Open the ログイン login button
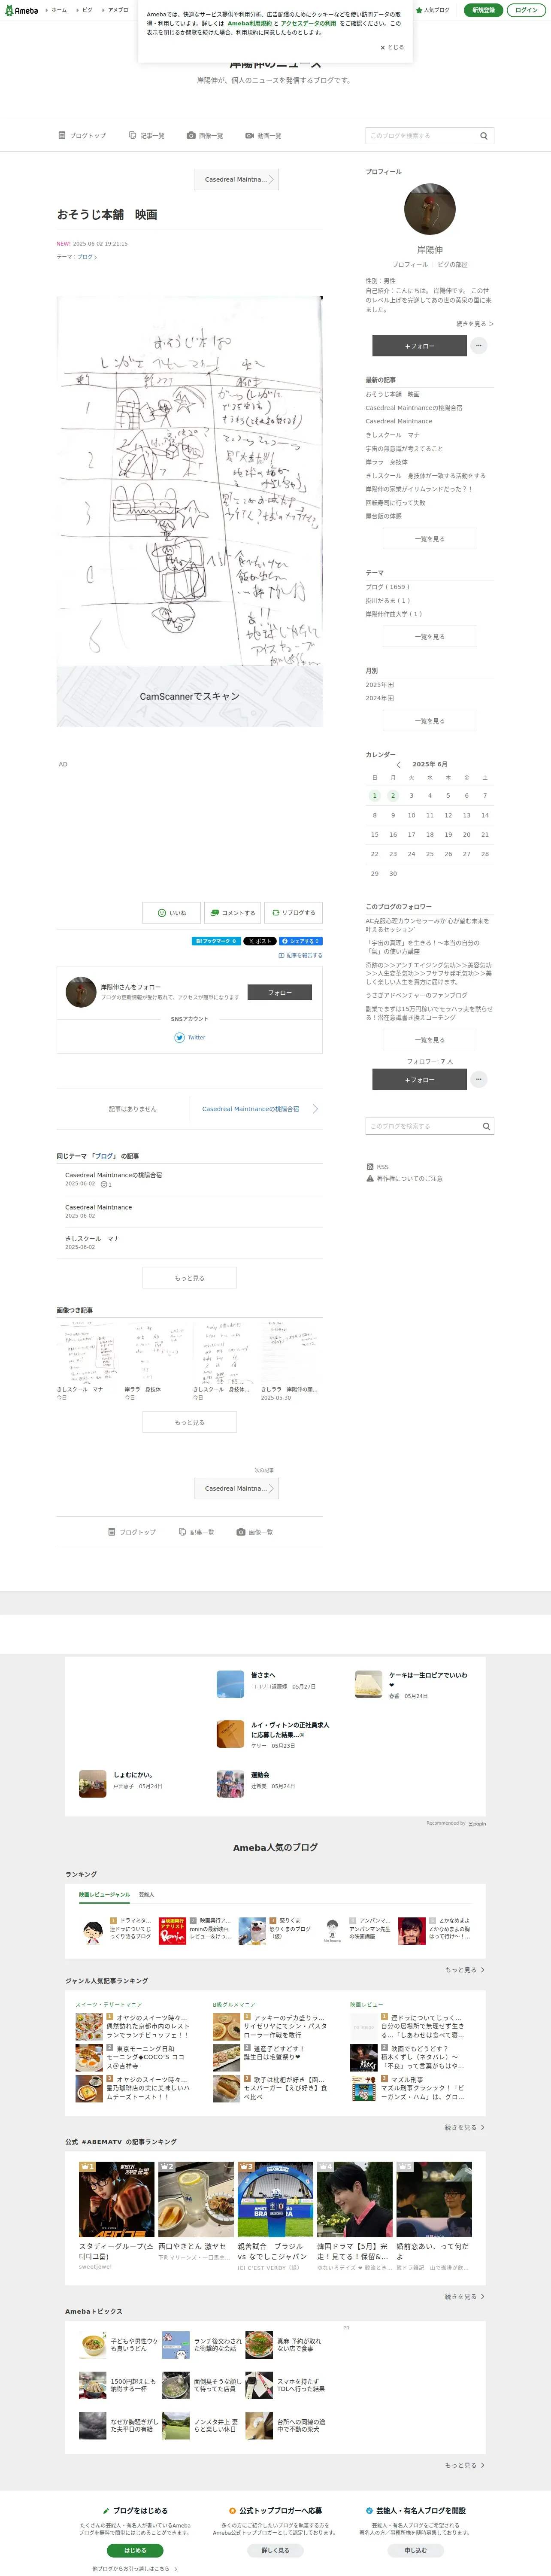The height and width of the screenshot is (2576, 551). [x=526, y=10]
